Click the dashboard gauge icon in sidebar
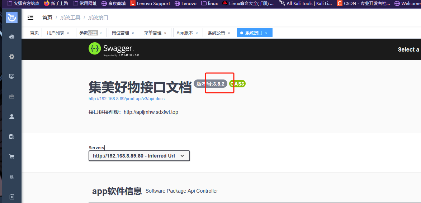This screenshot has height=203, width=421. tap(12, 37)
